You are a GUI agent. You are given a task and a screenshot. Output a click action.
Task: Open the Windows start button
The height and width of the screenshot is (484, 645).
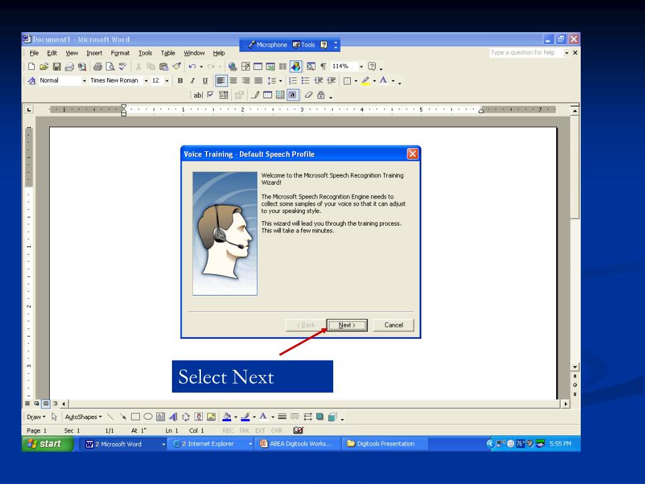point(47,444)
